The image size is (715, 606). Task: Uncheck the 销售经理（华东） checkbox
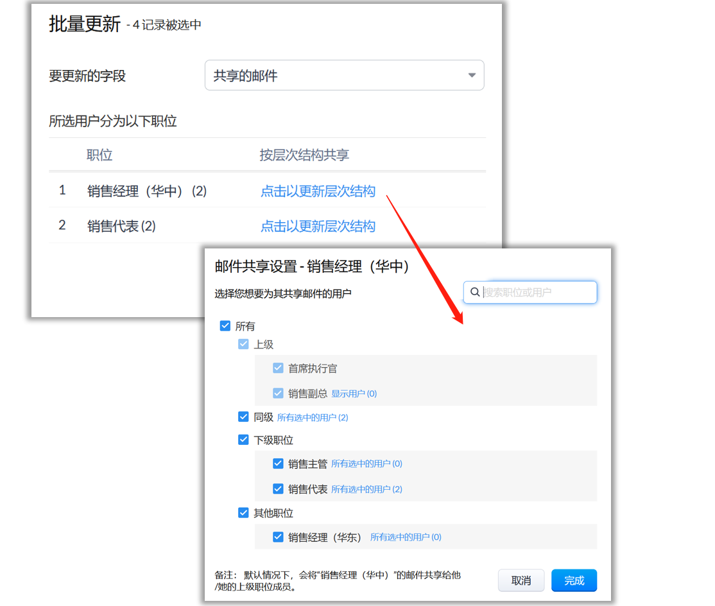pyautogui.click(x=278, y=537)
